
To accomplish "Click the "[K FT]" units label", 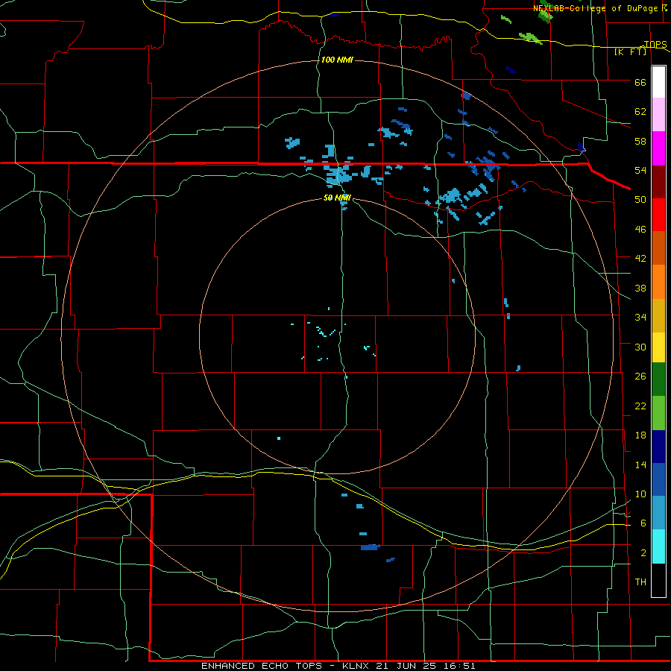I will tap(630, 52).
